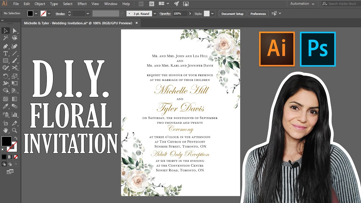Select the Column Graph tool
Viewport: 361px width, 203px height.
pyautogui.click(x=15, y=115)
